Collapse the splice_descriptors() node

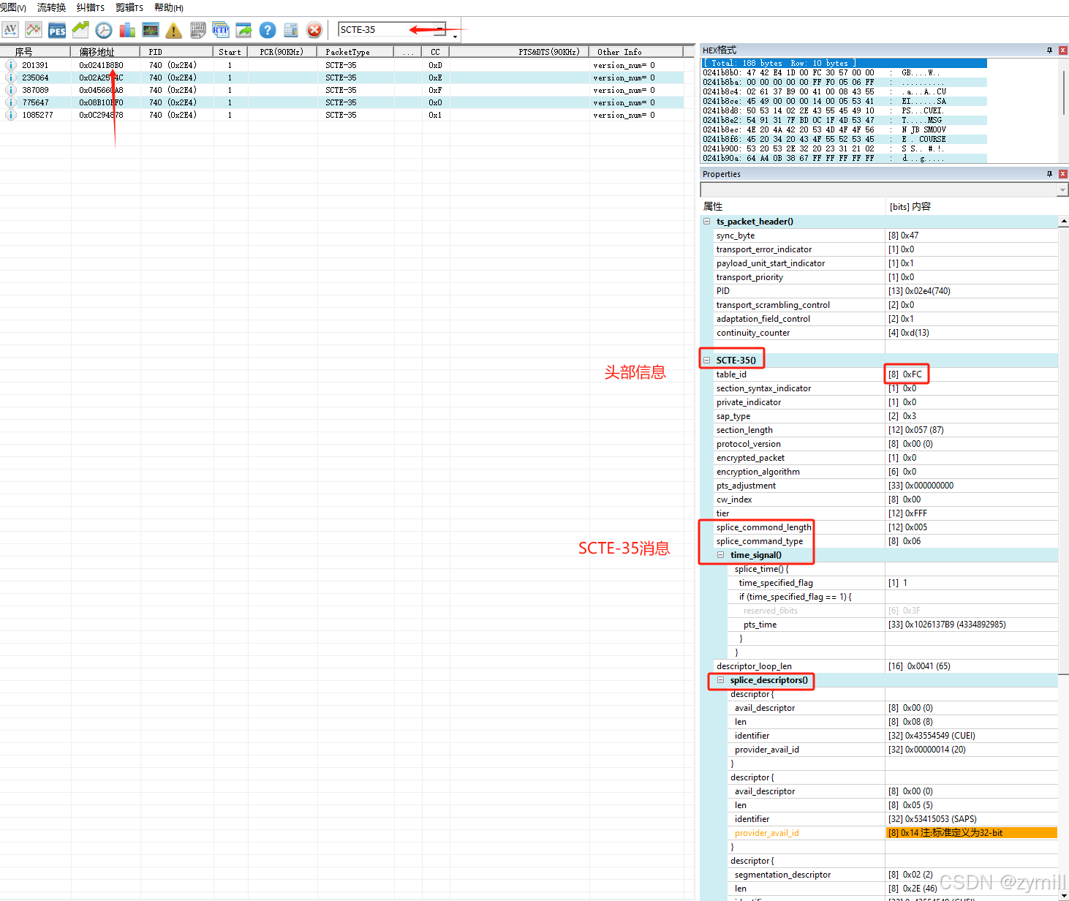coord(720,680)
